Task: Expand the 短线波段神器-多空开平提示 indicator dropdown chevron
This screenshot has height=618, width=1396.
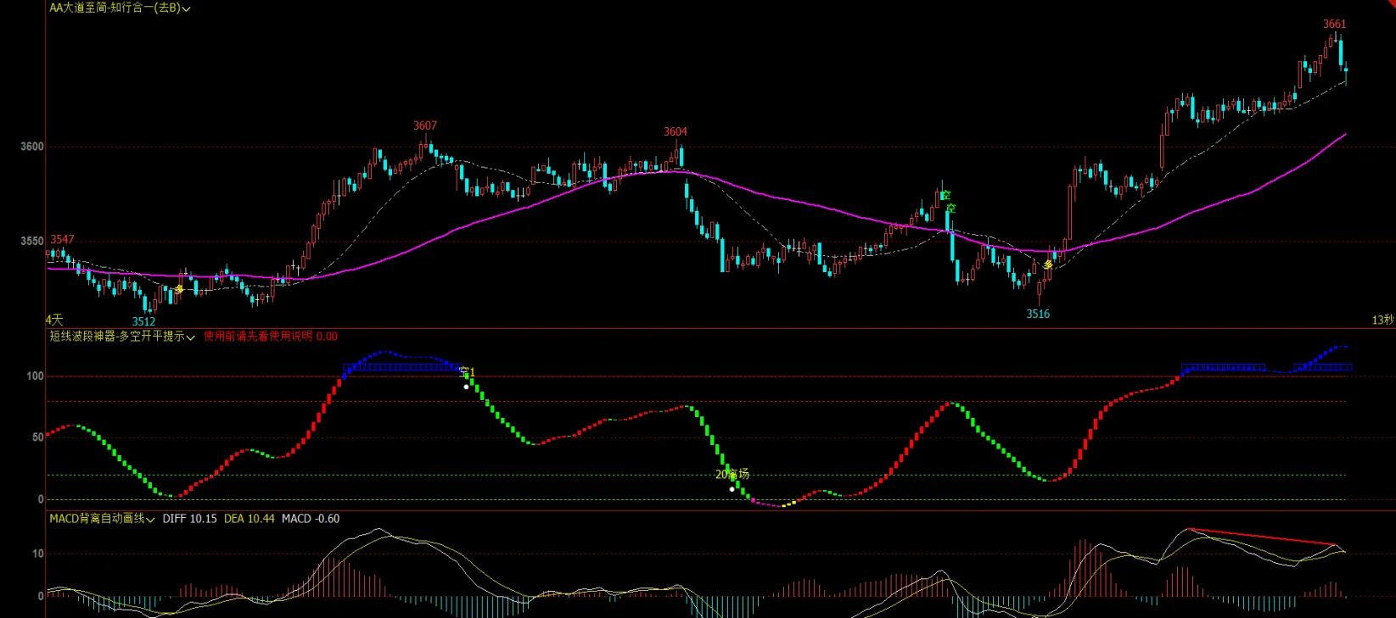Action: tap(191, 337)
